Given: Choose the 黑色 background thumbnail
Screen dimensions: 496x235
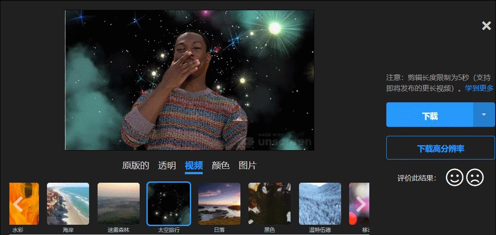Looking at the screenshot, I should click(269, 204).
